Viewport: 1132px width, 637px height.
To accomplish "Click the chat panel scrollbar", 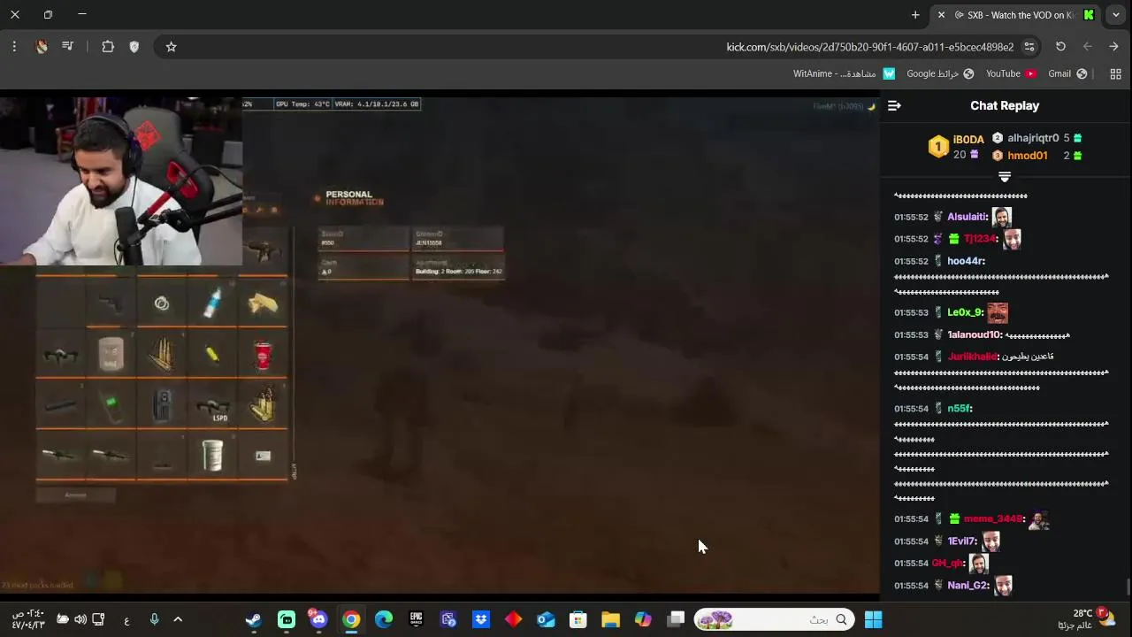I will pos(1128,587).
